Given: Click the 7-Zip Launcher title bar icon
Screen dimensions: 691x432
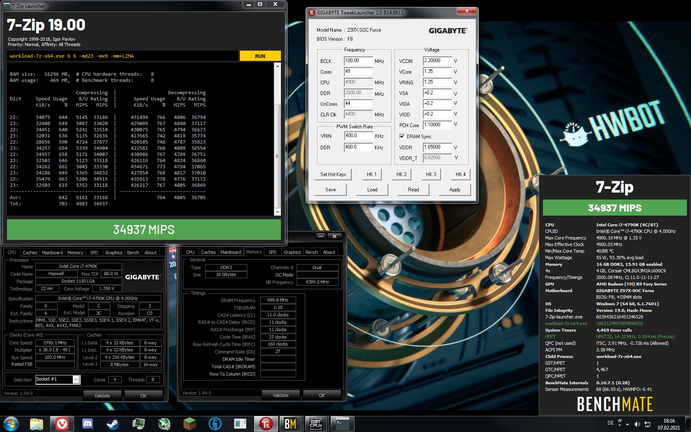Looking at the screenshot, I should click(7, 6).
